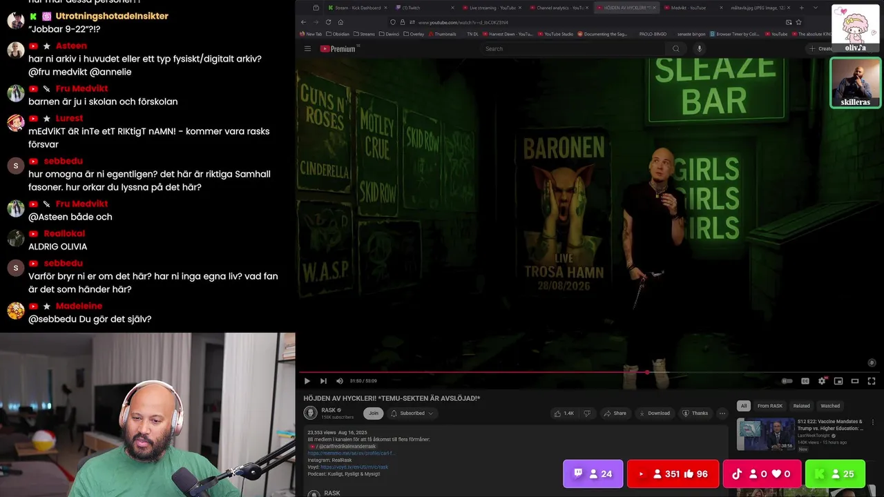Viewport: 884px width, 497px height.
Task: Open the Subscribed notification dropdown
Action: [x=412, y=413]
